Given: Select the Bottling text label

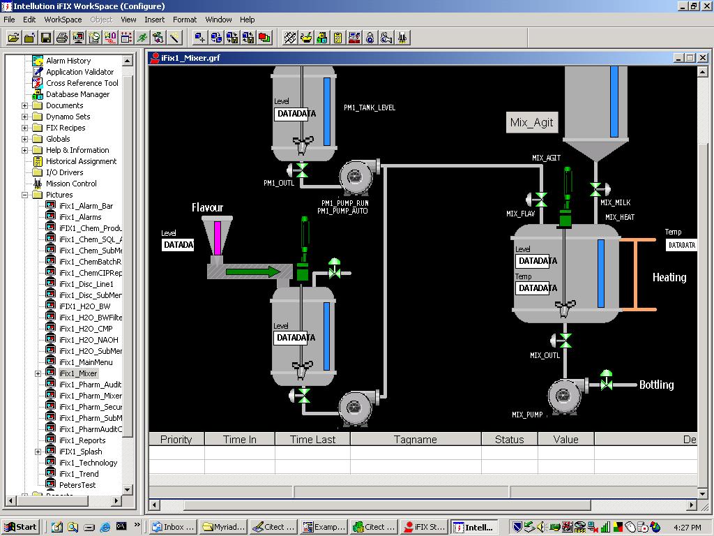Looking at the screenshot, I should click(657, 385).
